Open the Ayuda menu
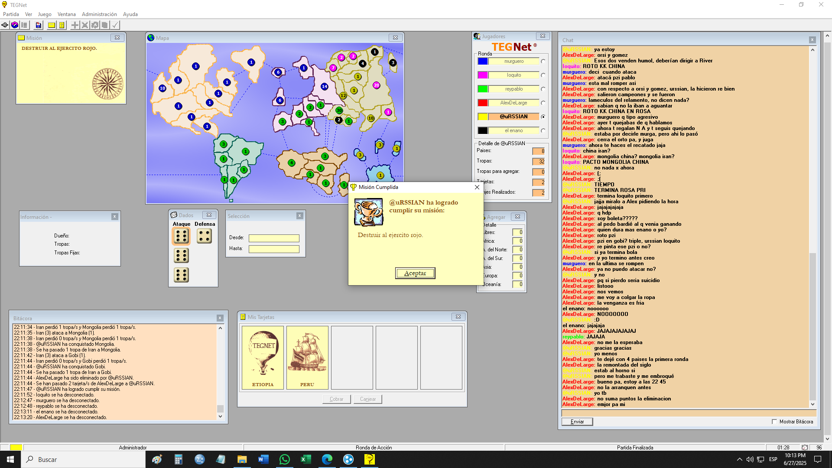Viewport: 832px width, 468px height. coord(130,14)
